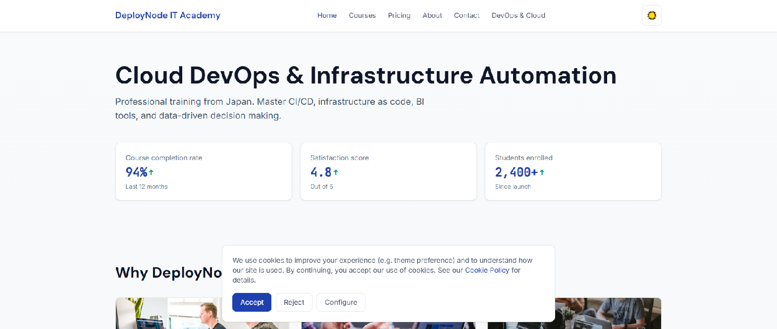Click the up arrow beside 2,400+
Viewport: 777px width, 329px height.
542,172
